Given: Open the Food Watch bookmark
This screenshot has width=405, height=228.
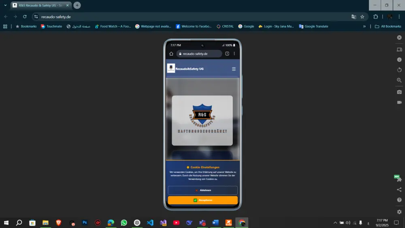Looking at the screenshot, I should 113,26.
